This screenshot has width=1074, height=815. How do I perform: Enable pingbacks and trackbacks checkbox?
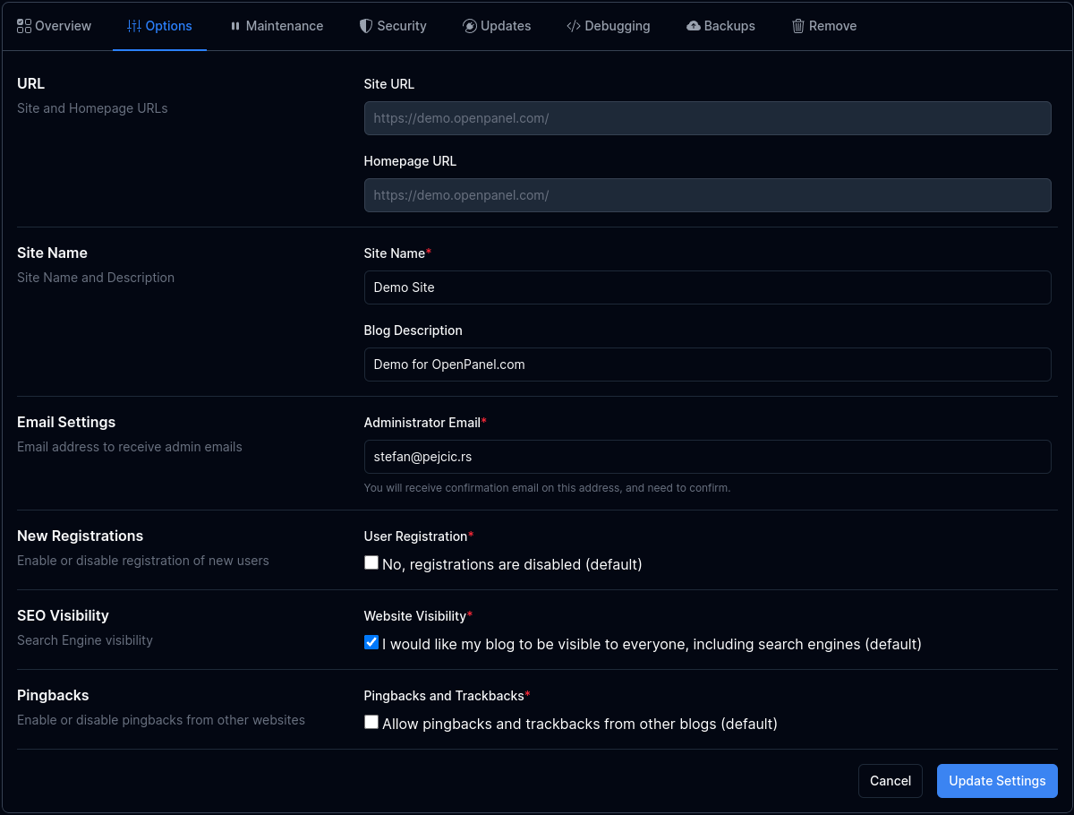[371, 723]
